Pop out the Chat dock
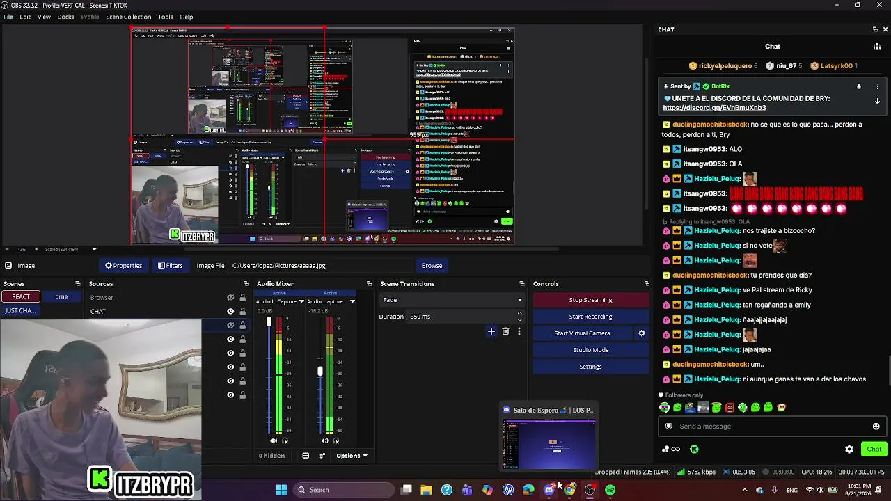The height and width of the screenshot is (501, 891). pyautogui.click(x=875, y=29)
